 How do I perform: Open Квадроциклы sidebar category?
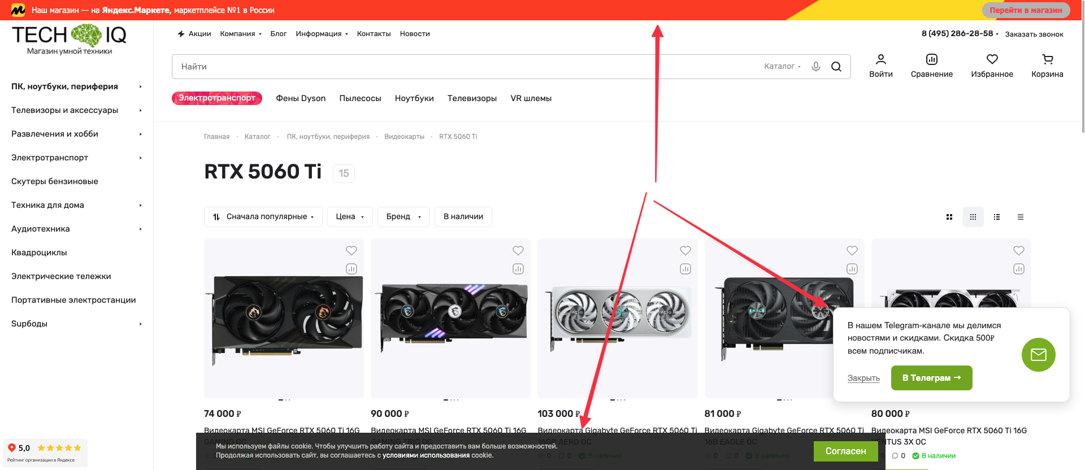pyautogui.click(x=39, y=253)
